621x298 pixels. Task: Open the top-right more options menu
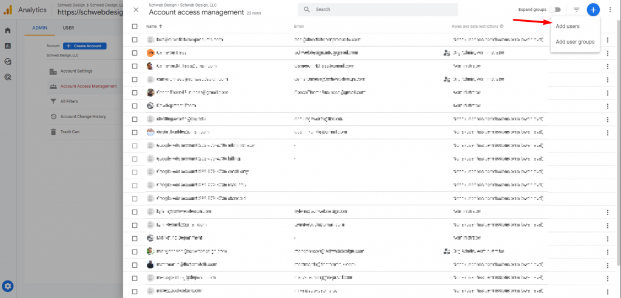click(610, 10)
